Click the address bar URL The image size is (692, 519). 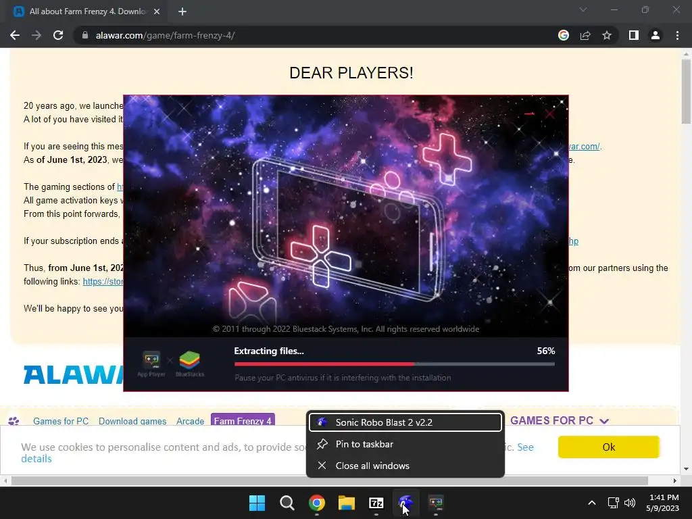(165, 35)
